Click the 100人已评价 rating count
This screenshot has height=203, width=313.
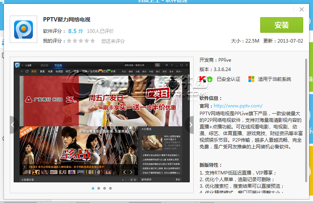(100, 31)
